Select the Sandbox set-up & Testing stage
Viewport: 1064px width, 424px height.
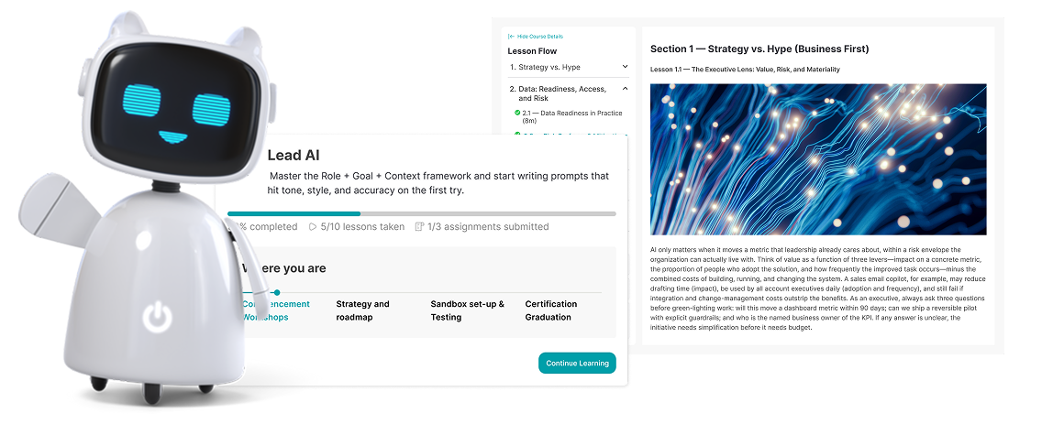(x=467, y=310)
